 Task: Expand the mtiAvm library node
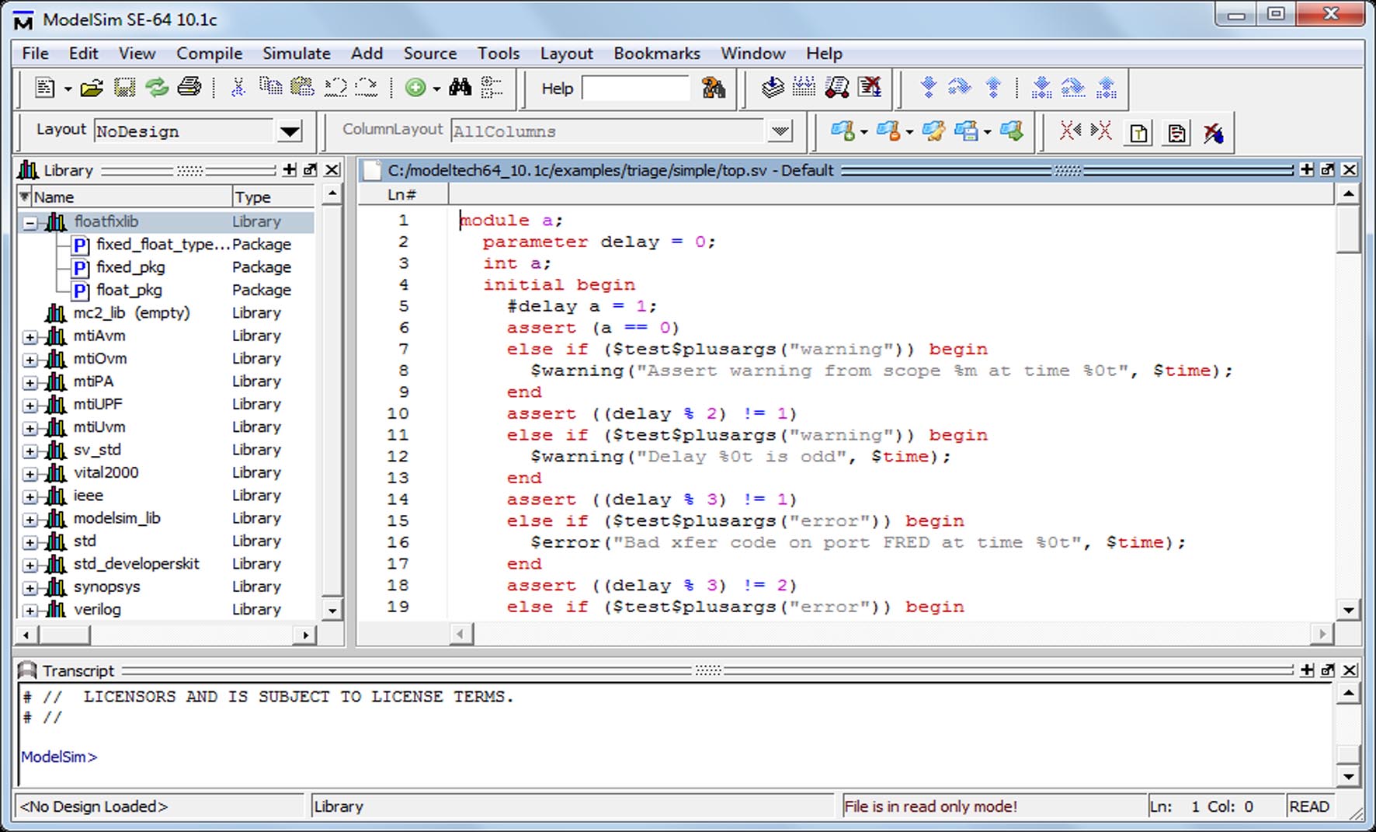pyautogui.click(x=30, y=337)
